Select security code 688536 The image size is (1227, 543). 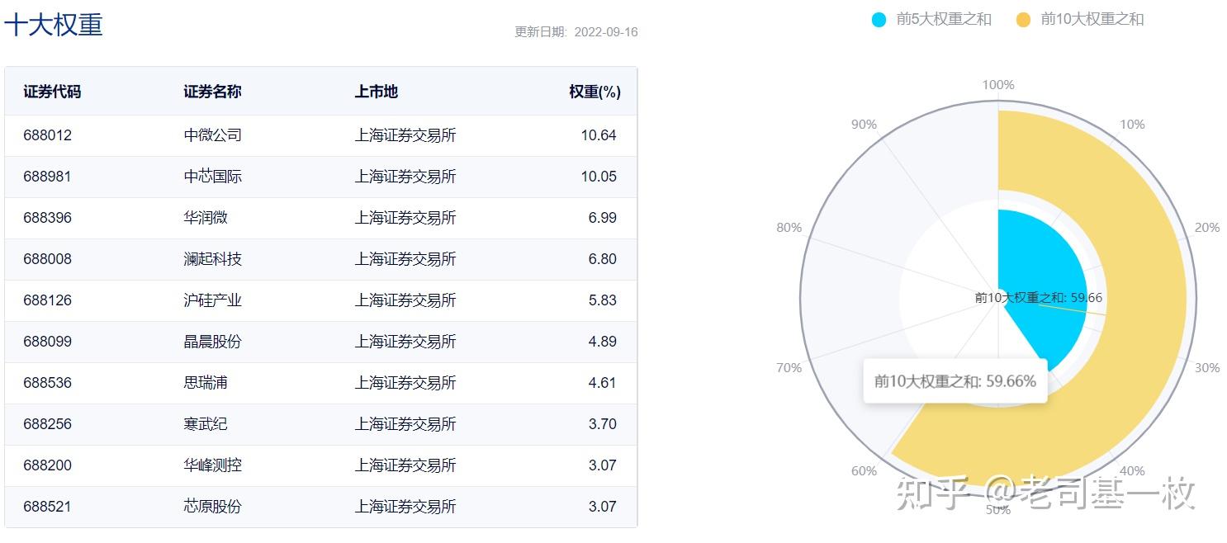tap(48, 383)
